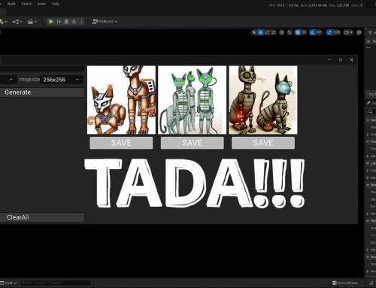The width and height of the screenshot is (376, 288).
Task: Click the Eject button in toolbar
Action: point(74,22)
